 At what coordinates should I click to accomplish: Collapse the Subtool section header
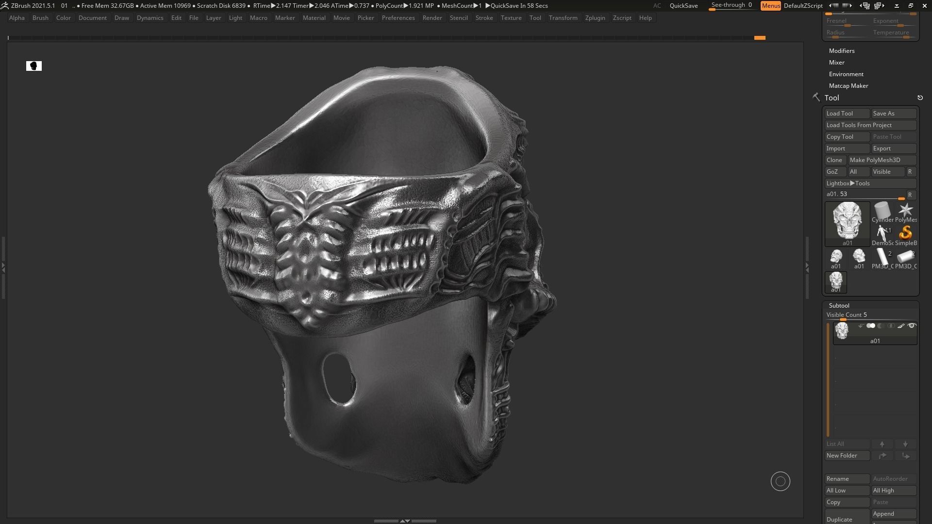(x=839, y=306)
